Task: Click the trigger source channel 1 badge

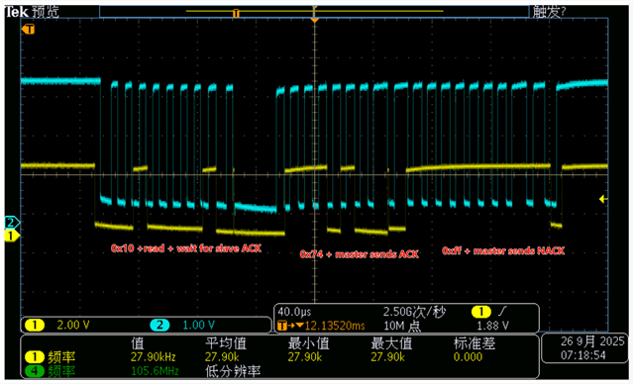Action: click(x=481, y=312)
